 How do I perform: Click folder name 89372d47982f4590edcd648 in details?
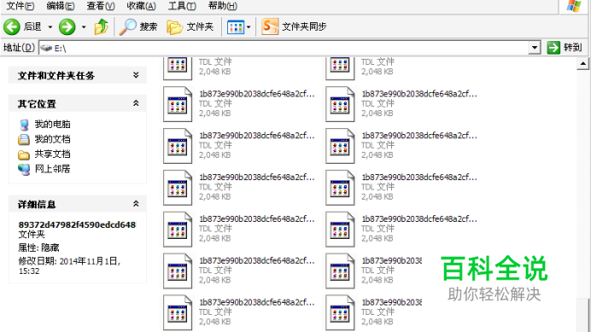[x=77, y=224]
